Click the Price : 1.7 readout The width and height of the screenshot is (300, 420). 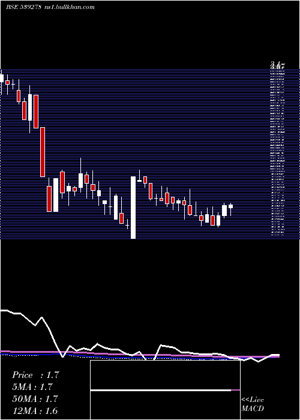point(35,375)
